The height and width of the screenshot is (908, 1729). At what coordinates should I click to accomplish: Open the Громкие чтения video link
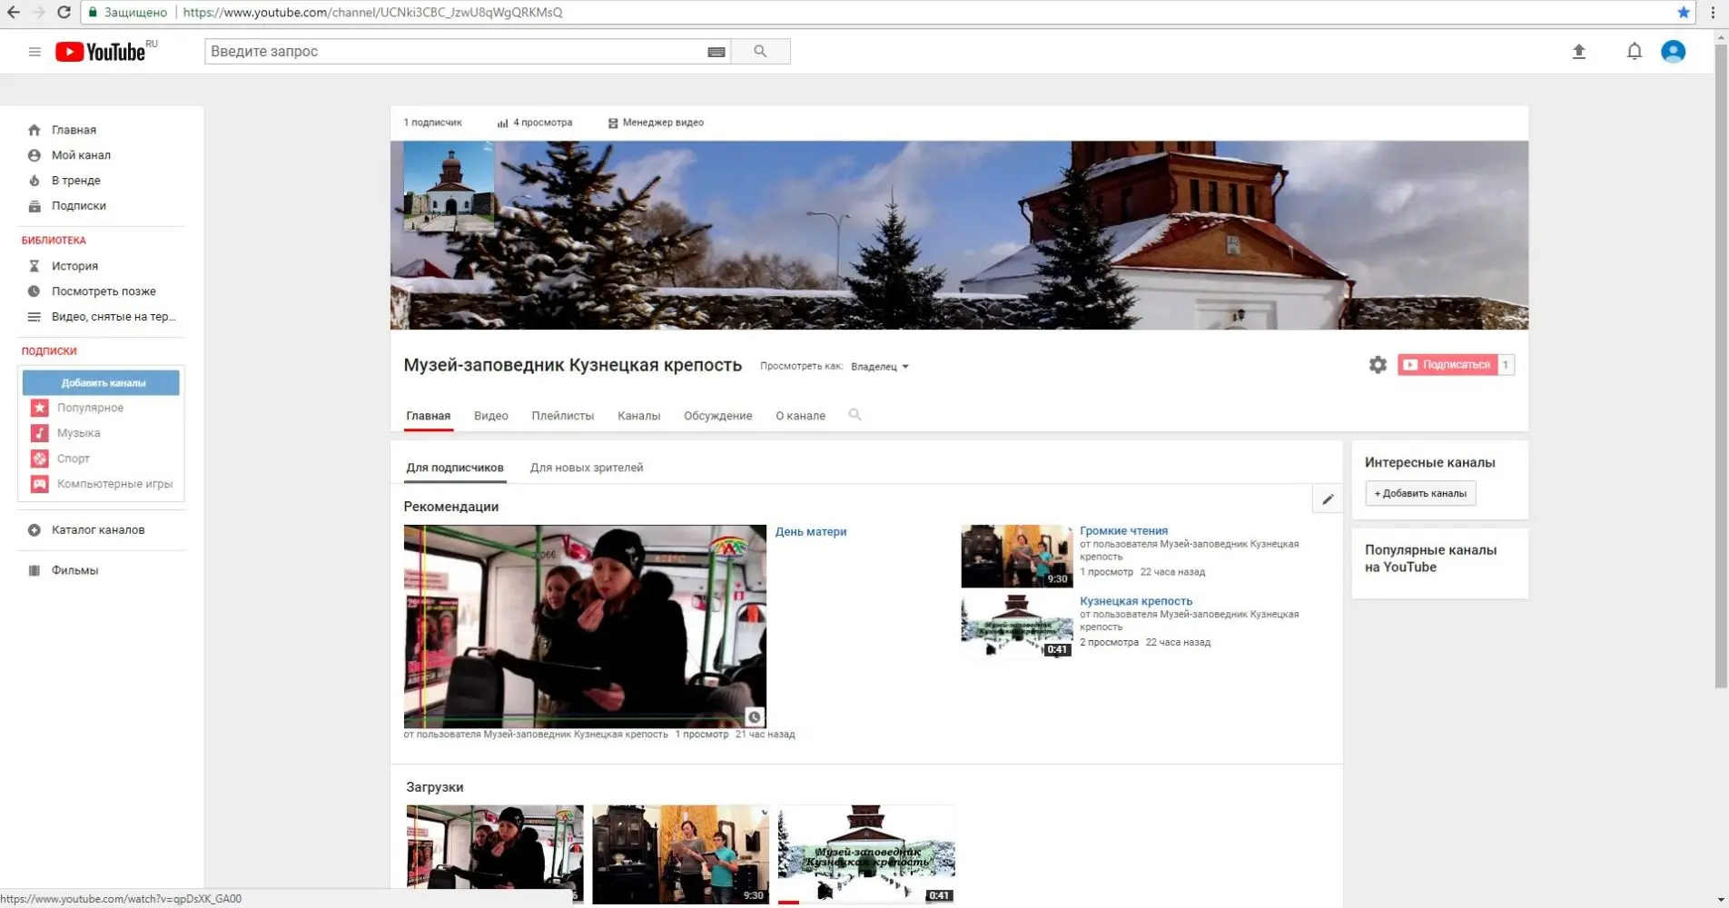1123,530
